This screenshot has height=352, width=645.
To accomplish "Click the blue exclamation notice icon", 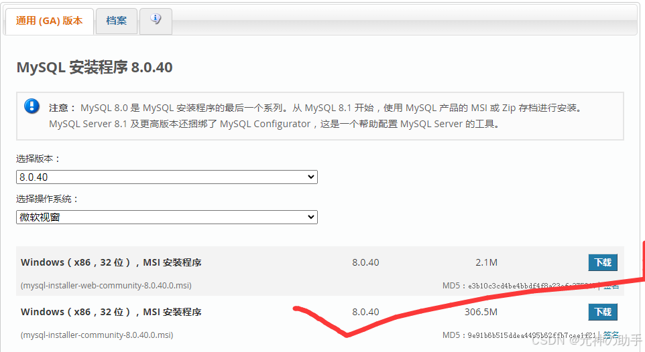I will coord(32,106).
